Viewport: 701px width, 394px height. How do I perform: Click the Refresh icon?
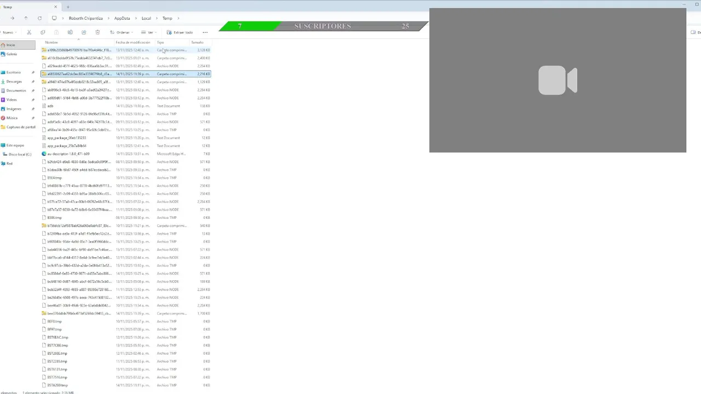39,18
